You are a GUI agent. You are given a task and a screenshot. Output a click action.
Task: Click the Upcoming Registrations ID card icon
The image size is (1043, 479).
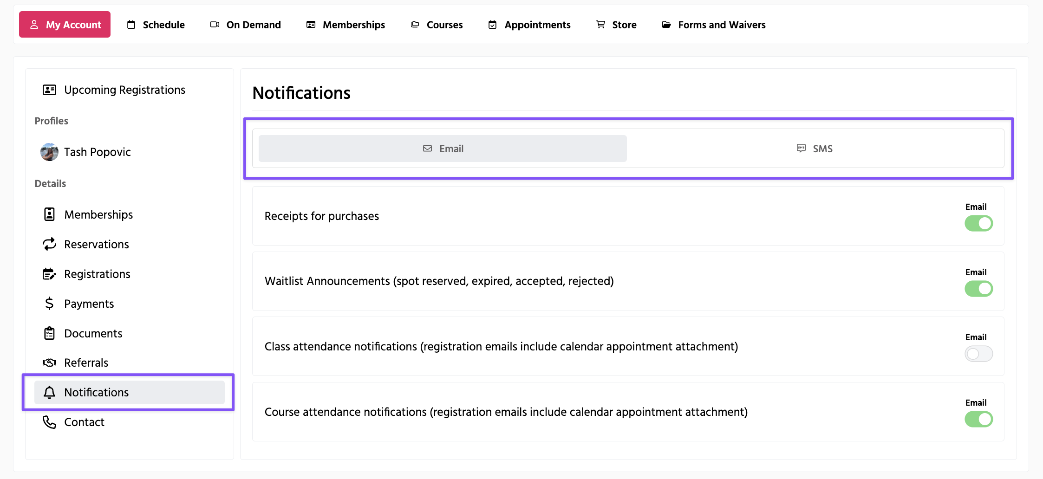pyautogui.click(x=49, y=90)
